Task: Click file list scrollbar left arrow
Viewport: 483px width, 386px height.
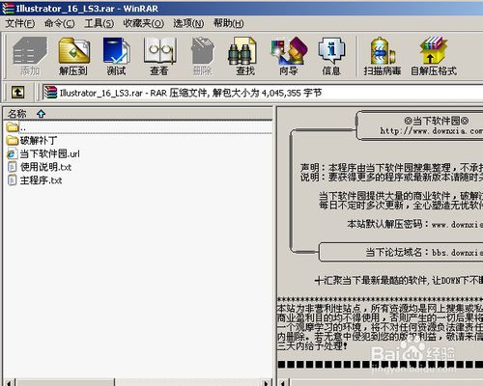Action: click(x=9, y=383)
